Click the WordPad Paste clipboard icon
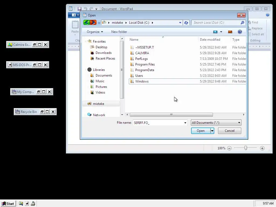Viewport: 276px width, 207px height. (x=75, y=25)
